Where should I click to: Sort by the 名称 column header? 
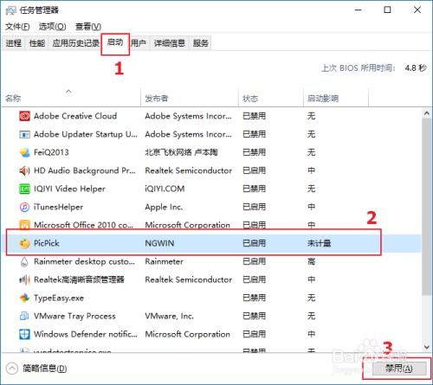point(71,98)
